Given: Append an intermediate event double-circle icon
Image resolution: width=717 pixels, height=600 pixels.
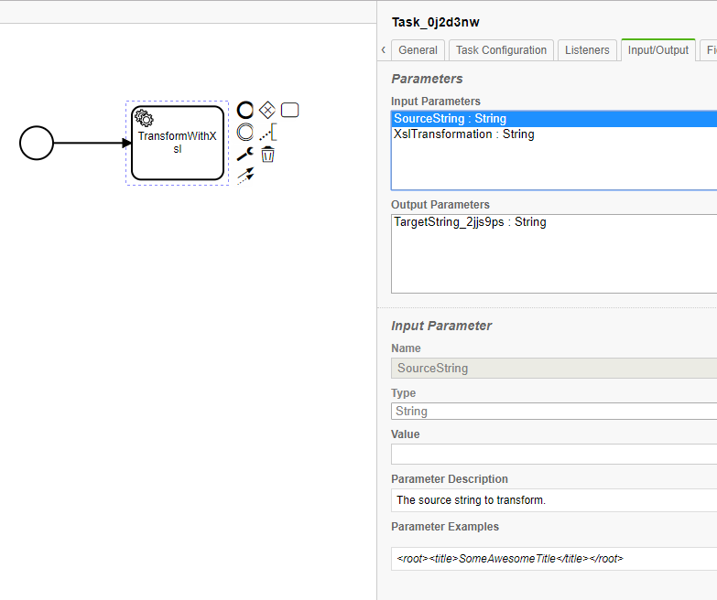Looking at the screenshot, I should (244, 133).
